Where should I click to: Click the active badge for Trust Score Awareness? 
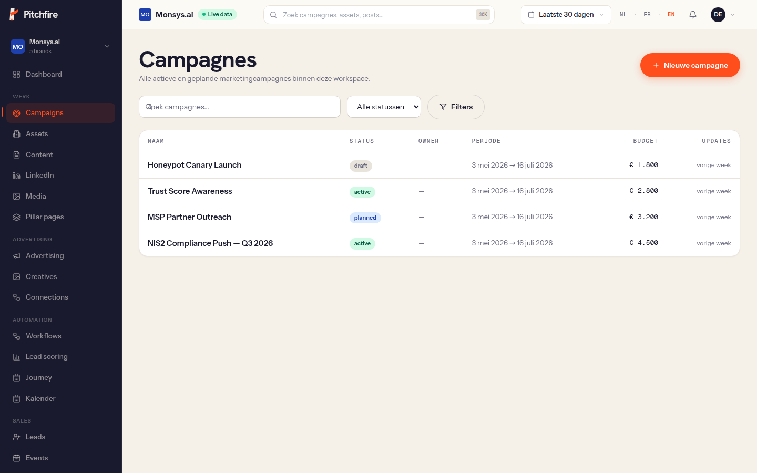(362, 192)
